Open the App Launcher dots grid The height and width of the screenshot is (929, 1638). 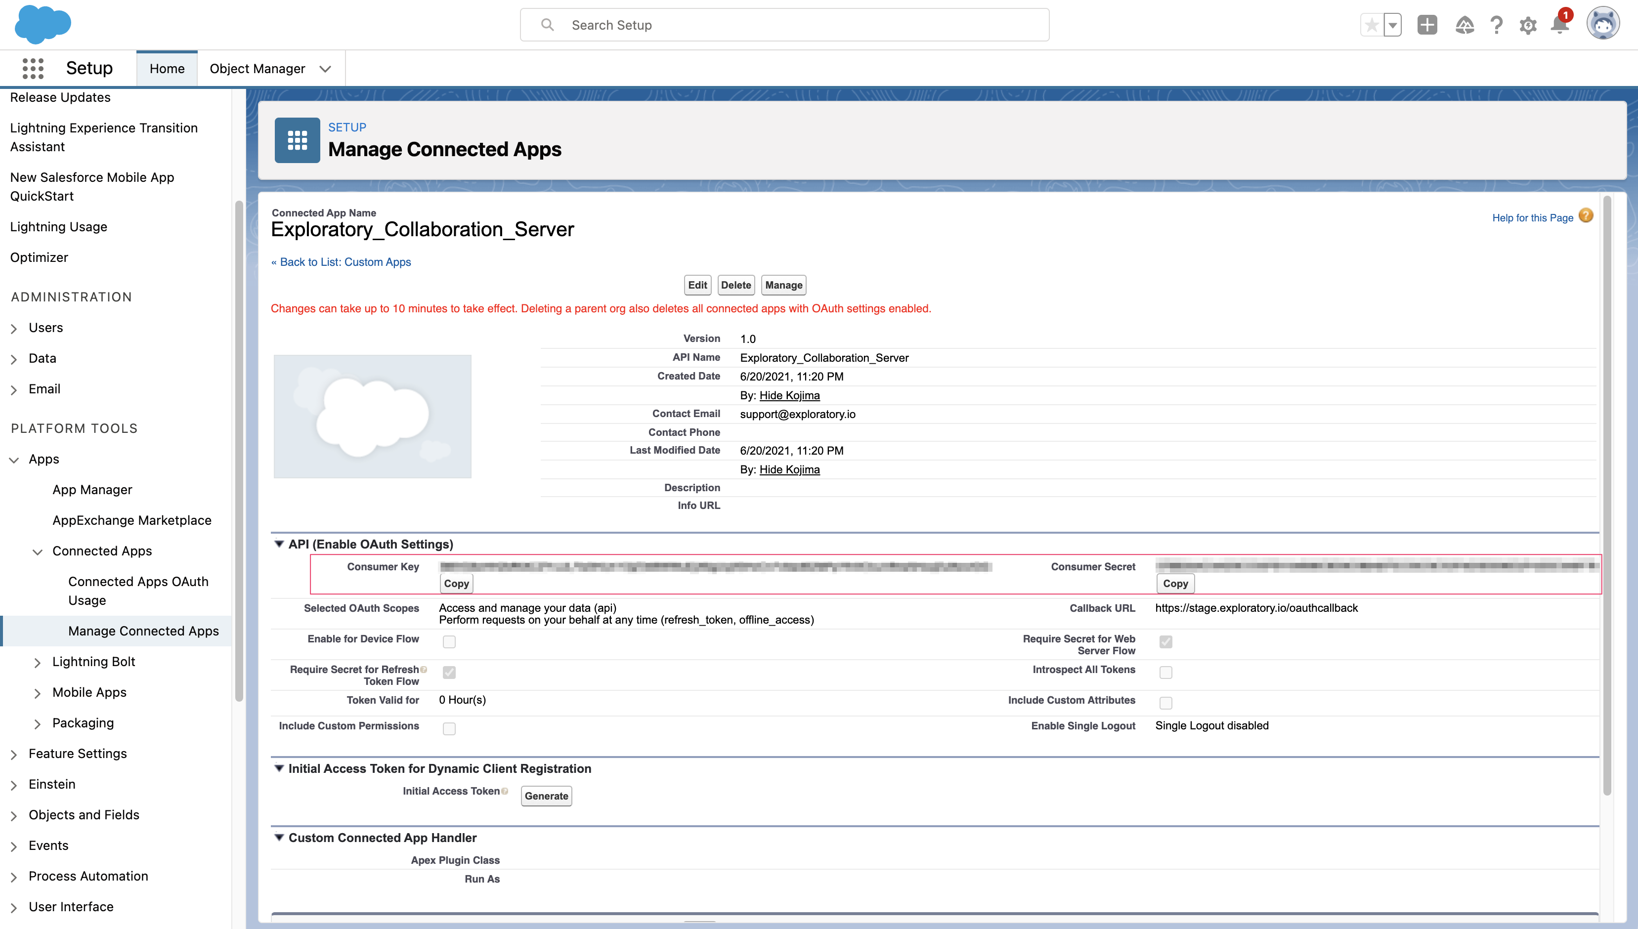coord(33,68)
